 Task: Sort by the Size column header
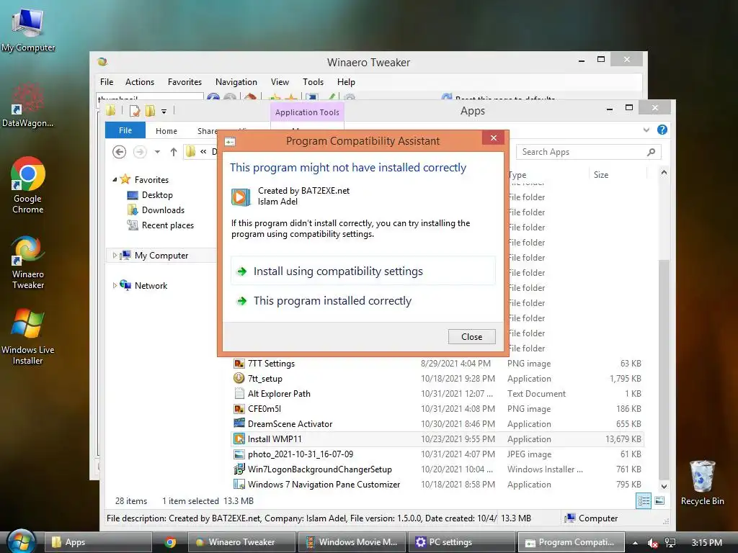coord(618,174)
